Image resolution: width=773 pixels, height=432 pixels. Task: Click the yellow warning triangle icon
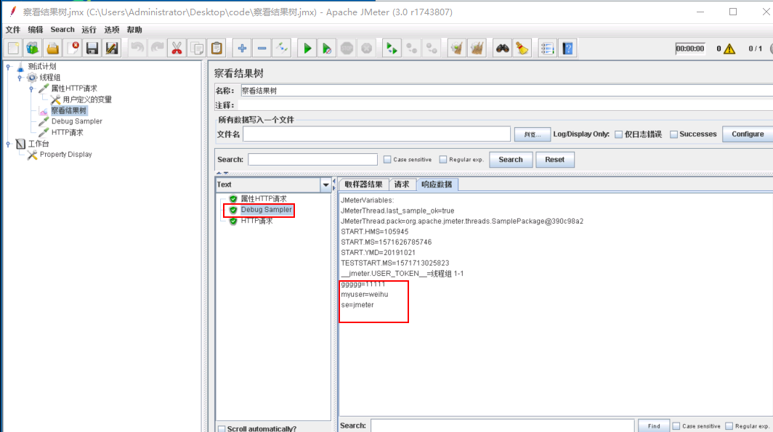pyautogui.click(x=729, y=48)
